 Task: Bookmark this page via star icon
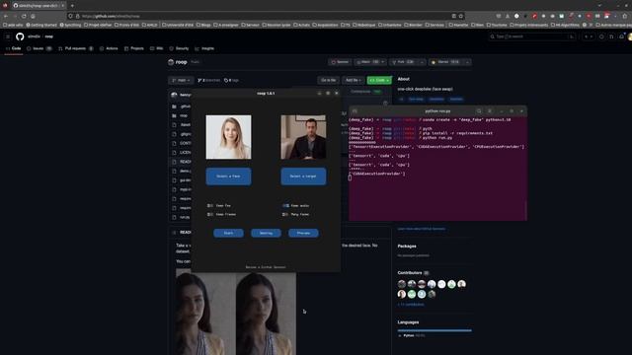coord(461,16)
